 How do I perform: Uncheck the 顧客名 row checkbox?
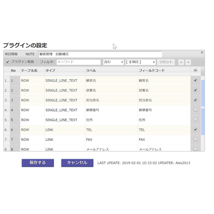195,80
